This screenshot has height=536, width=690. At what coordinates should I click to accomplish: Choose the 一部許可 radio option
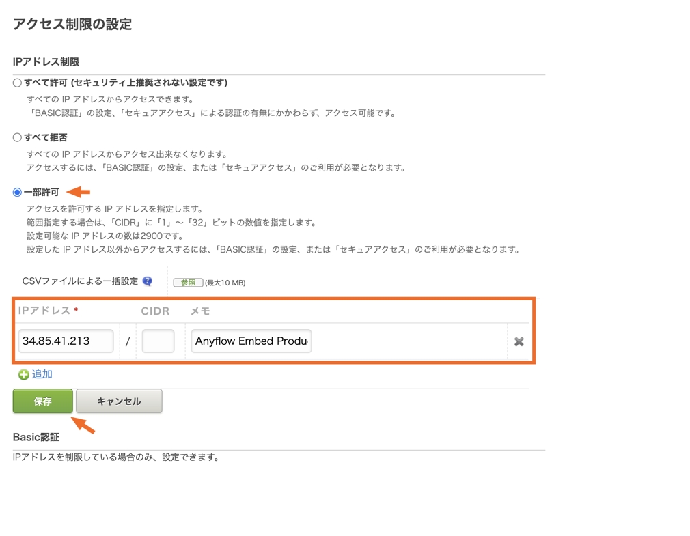[17, 193]
